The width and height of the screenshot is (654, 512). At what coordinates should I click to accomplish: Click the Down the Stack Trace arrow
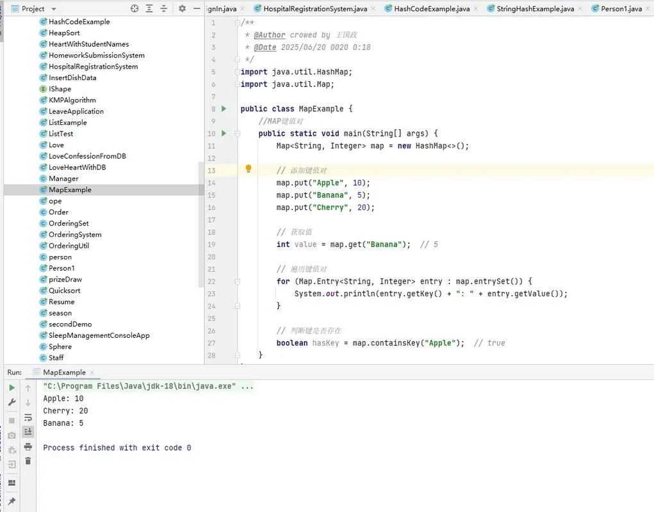[x=28, y=403]
